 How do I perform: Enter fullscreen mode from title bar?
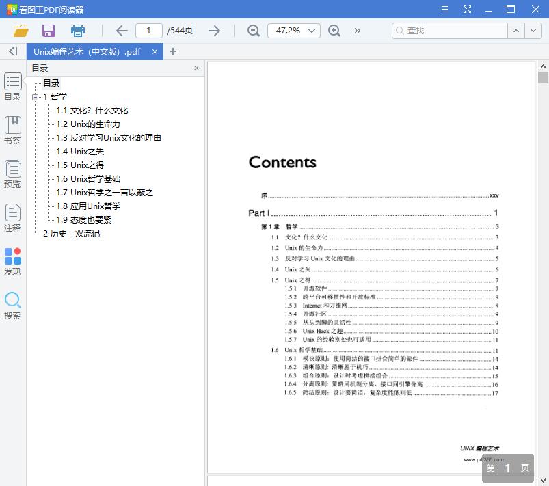[x=467, y=10]
